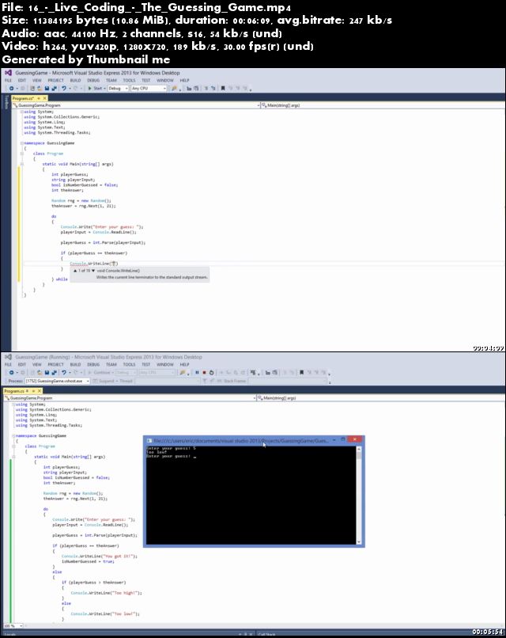The image size is (506, 638).
Task: Click the "using System.Linq;" line in the non-running editor
Action: coord(44,122)
